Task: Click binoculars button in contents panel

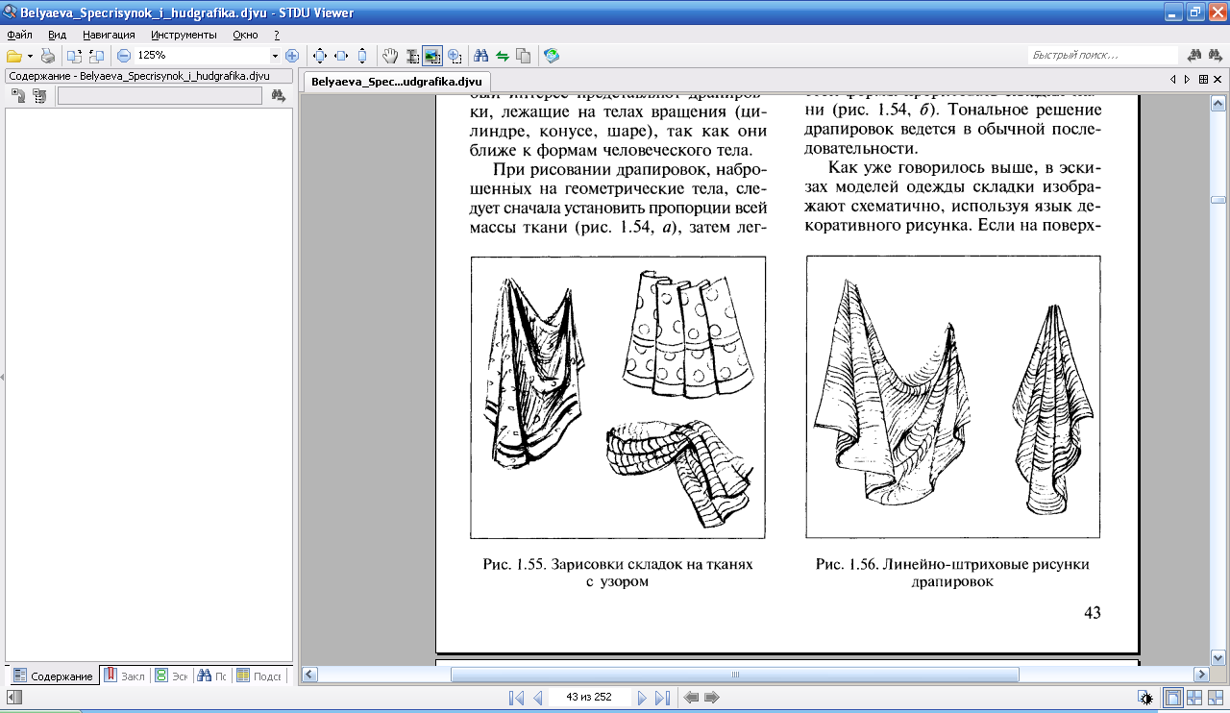Action: [x=279, y=95]
